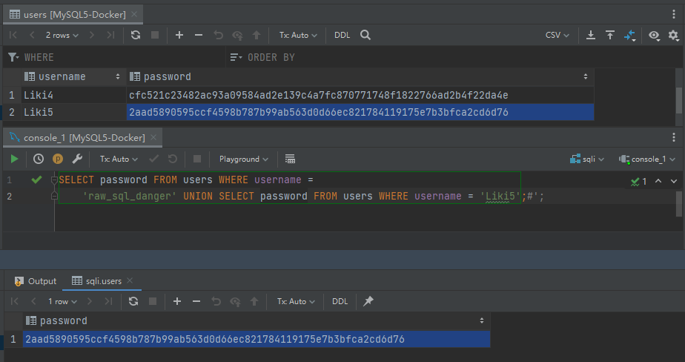Click the WHERE filter input field
This screenshot has width=685, height=362.
point(119,57)
